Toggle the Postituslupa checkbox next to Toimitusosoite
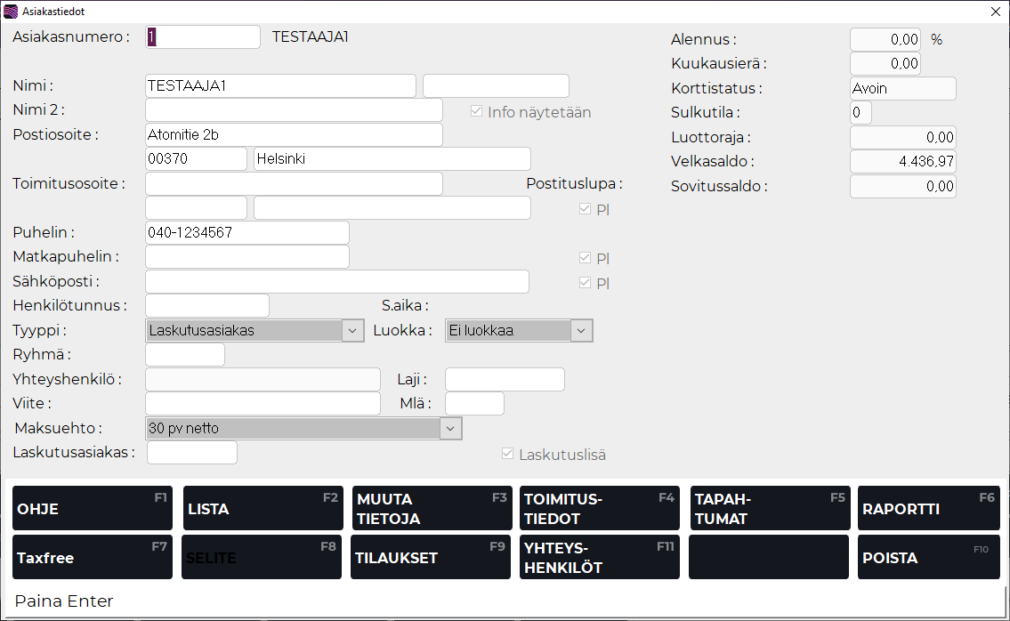The height and width of the screenshot is (621, 1010). click(585, 209)
